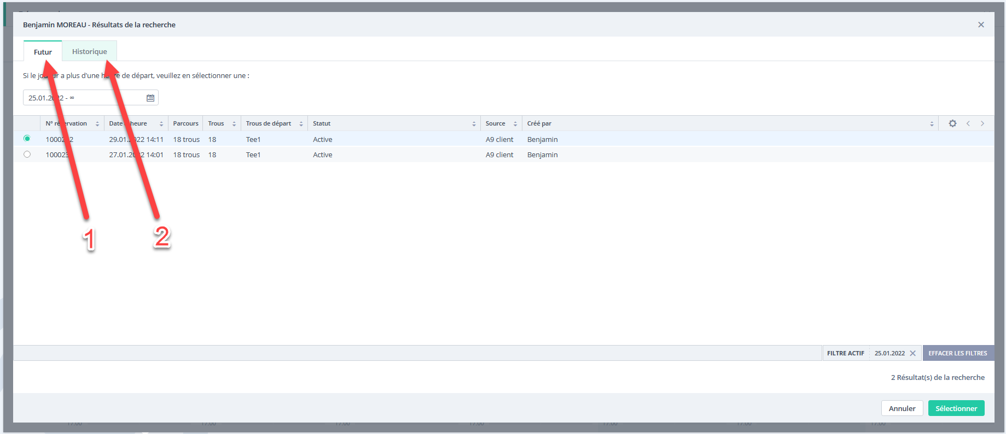Click Effacer les filtres button
The width and height of the screenshot is (1006, 434).
point(958,353)
